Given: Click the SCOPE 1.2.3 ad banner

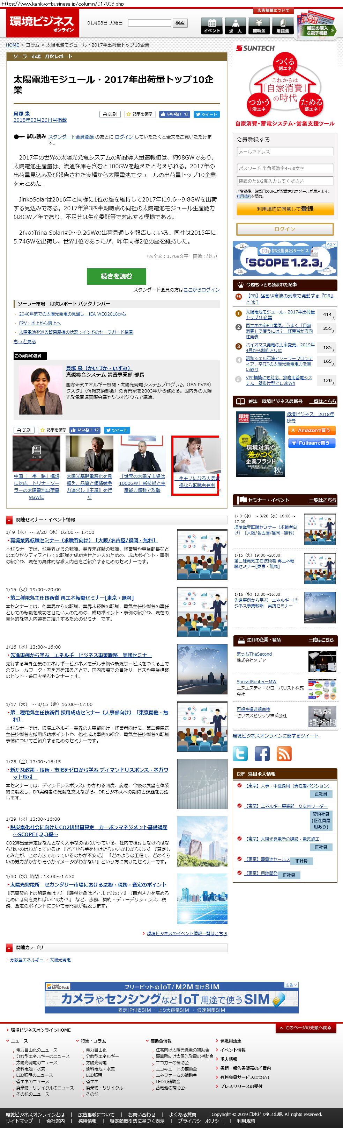Looking at the screenshot, I should pos(285,259).
